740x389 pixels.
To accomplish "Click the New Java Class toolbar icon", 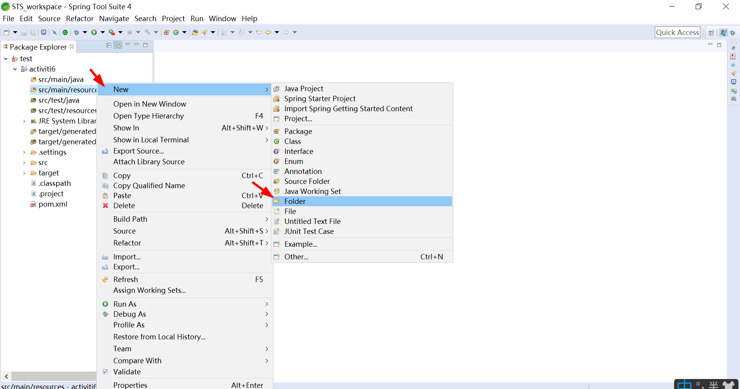I will click(176, 32).
